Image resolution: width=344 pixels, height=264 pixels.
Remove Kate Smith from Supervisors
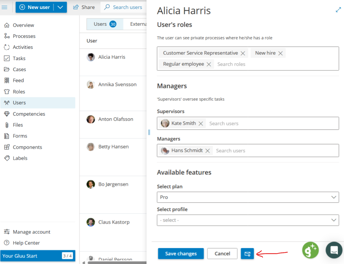coord(201,124)
